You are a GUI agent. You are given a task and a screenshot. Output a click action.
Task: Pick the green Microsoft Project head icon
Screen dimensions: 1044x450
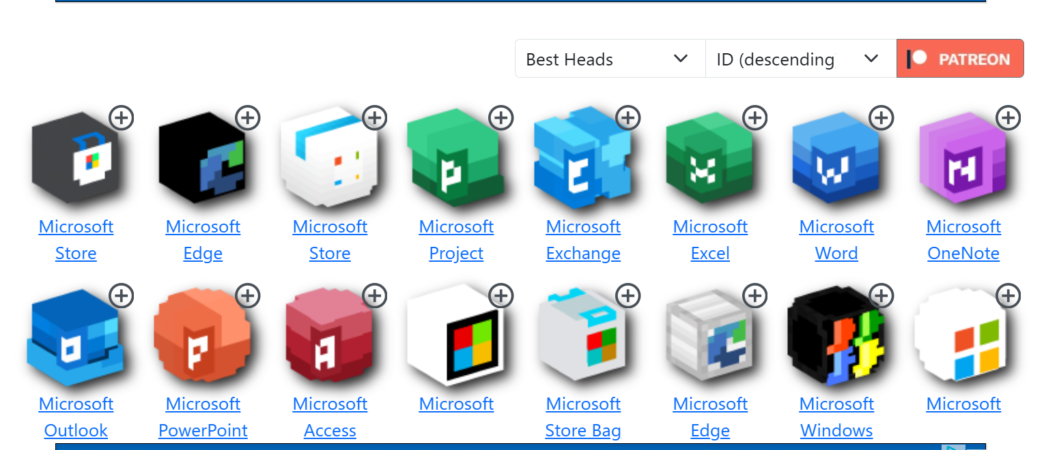(x=454, y=162)
